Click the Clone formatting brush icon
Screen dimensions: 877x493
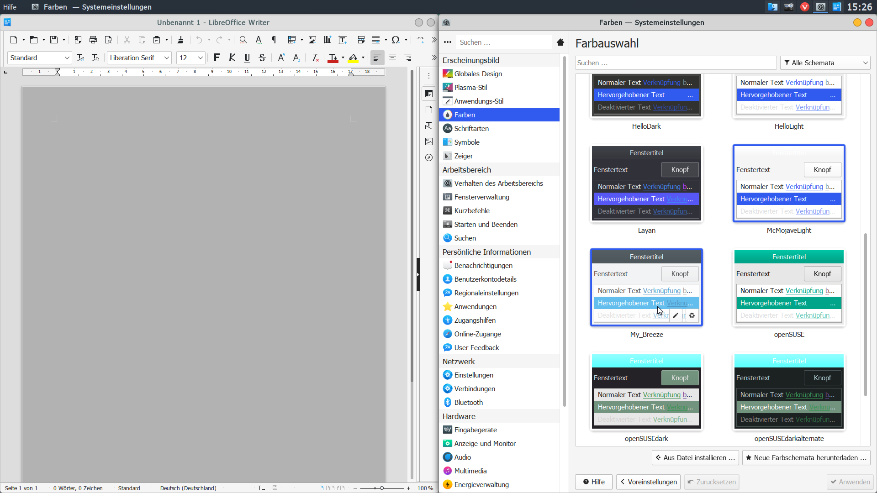(x=180, y=40)
